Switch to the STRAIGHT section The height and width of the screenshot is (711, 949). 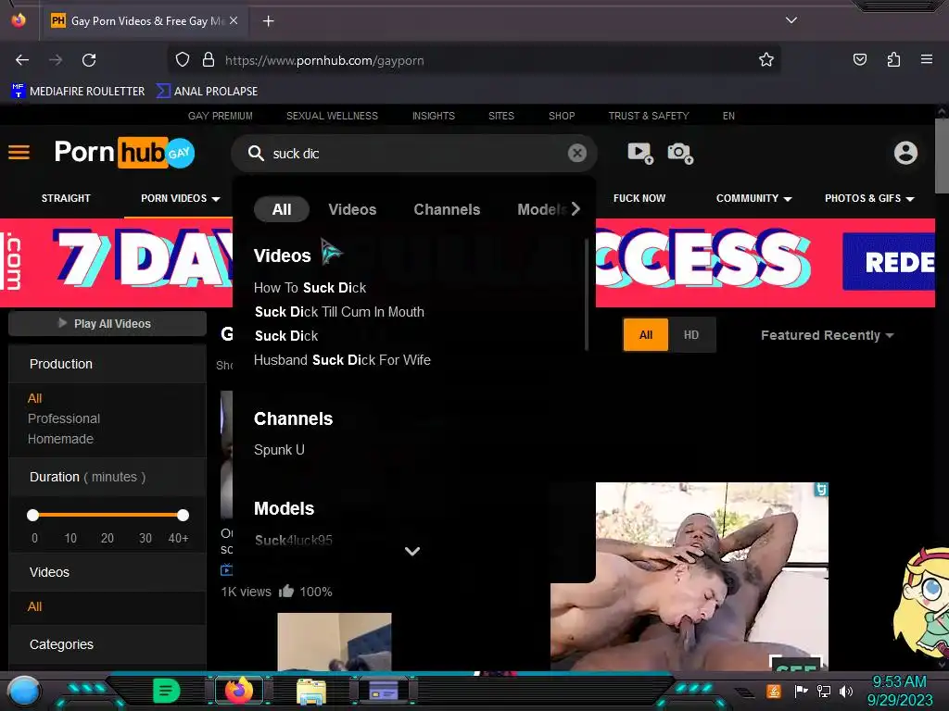(x=66, y=198)
